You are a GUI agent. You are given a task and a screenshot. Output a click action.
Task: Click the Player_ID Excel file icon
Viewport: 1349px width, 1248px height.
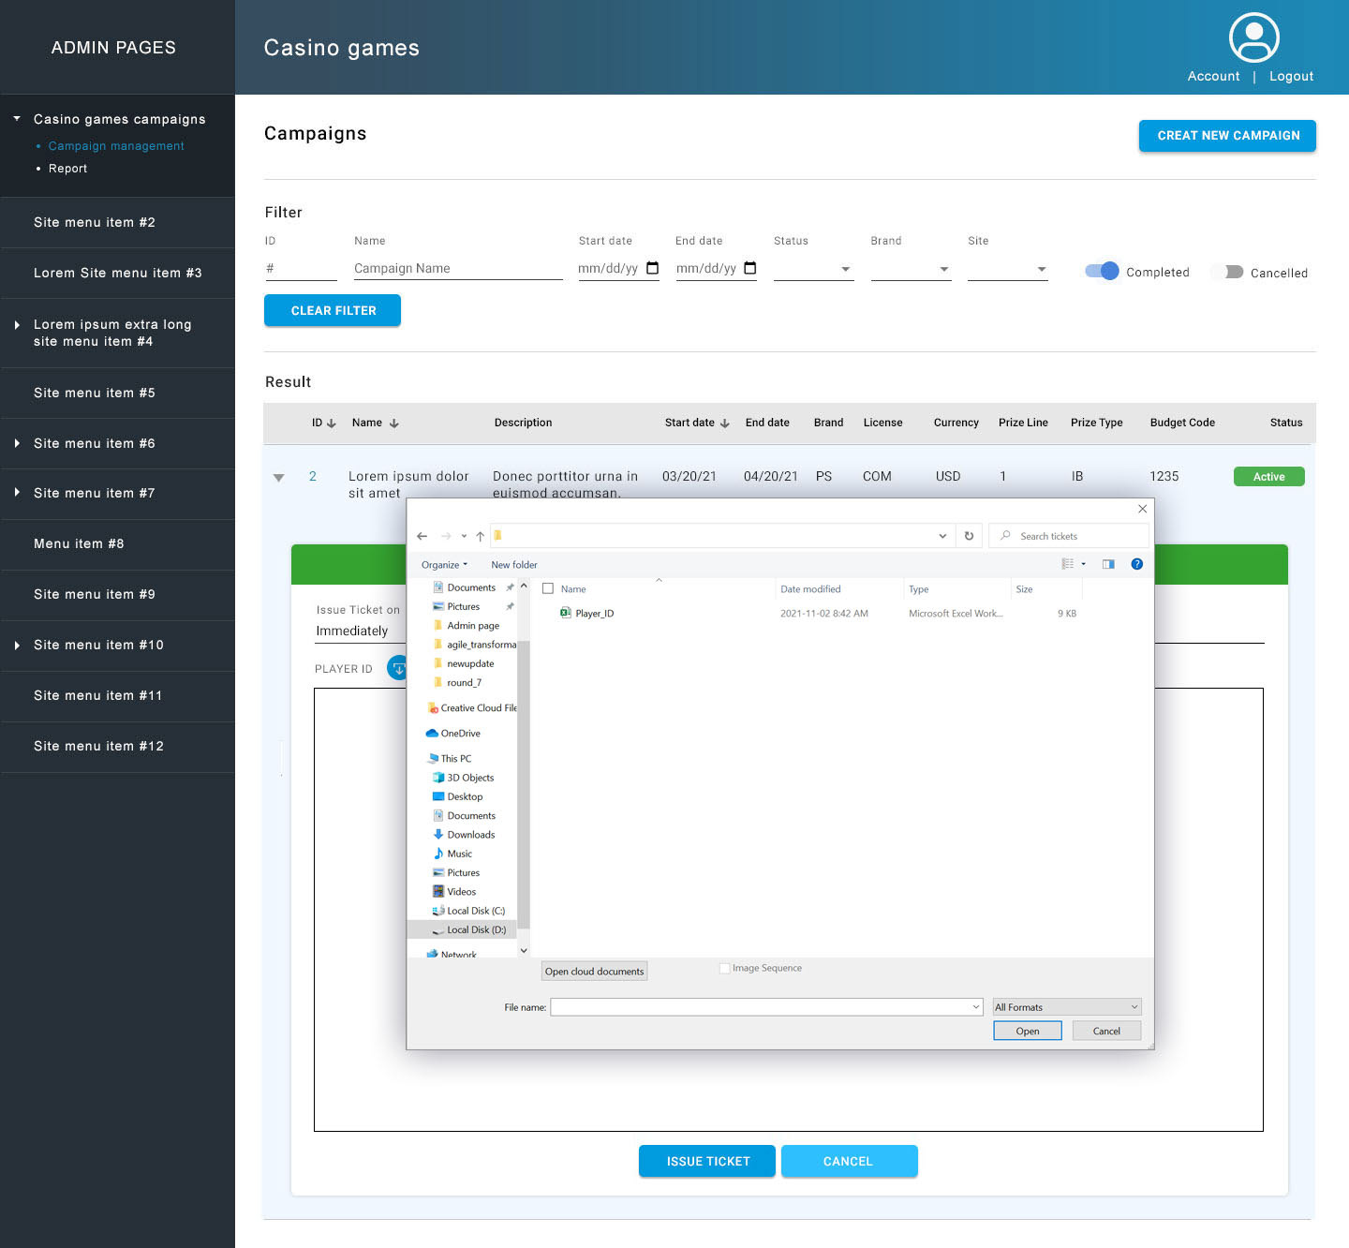pos(565,613)
